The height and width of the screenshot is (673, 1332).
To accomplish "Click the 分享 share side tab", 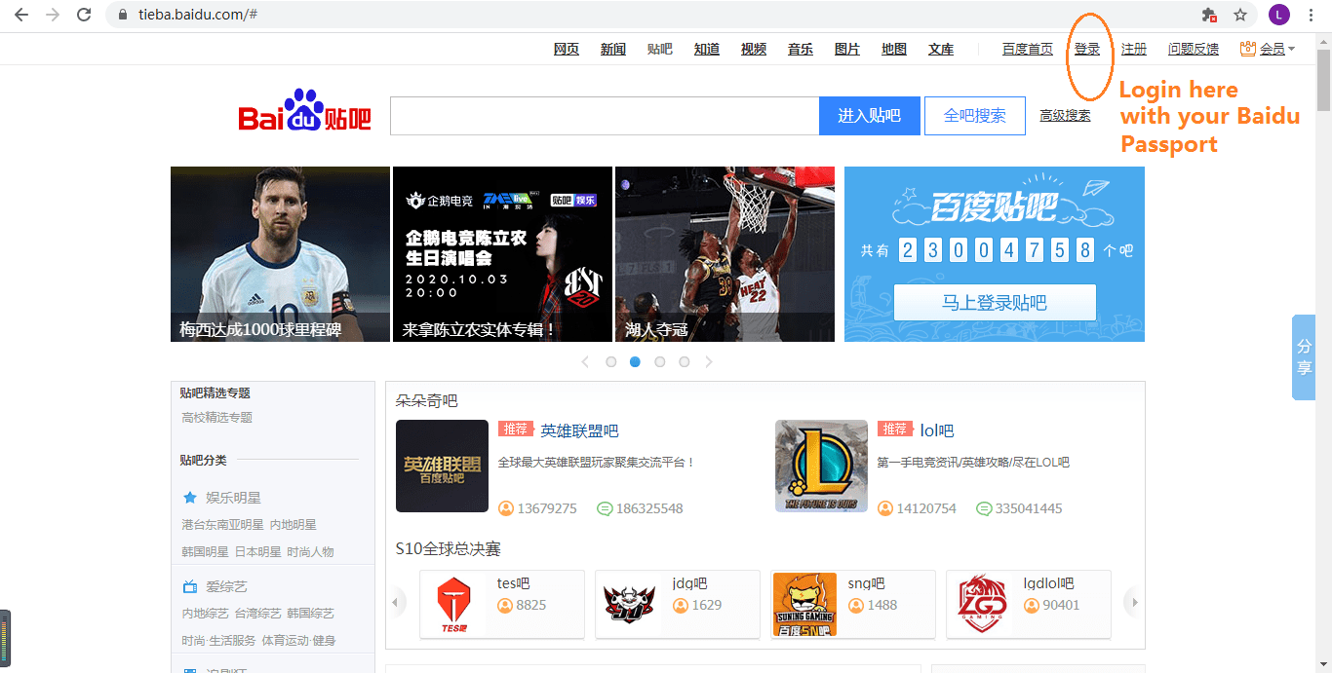I will pyautogui.click(x=1304, y=357).
